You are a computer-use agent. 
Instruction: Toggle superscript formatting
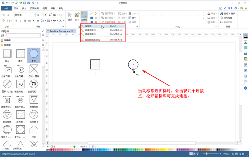click(38, 21)
